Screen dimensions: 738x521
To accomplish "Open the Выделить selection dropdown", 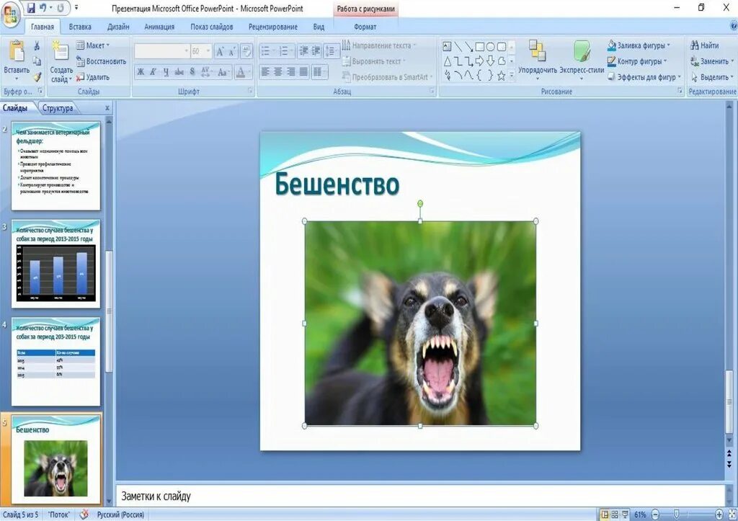I will pyautogui.click(x=712, y=76).
